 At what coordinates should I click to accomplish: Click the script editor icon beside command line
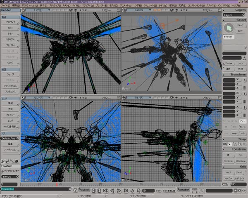pyautogui.click(x=75, y=190)
